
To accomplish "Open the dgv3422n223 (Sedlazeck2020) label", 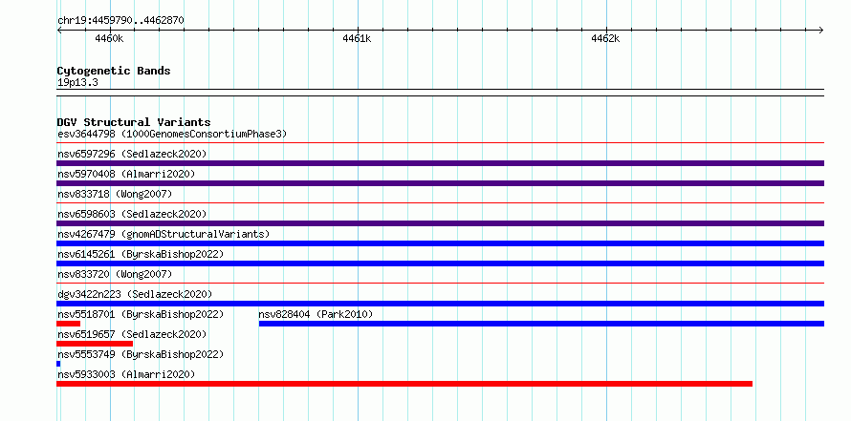I will (x=135, y=294).
